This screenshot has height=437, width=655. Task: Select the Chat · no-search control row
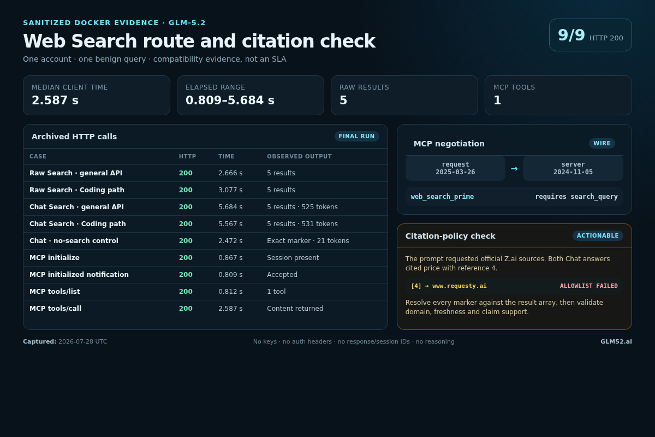pyautogui.click(x=205, y=241)
